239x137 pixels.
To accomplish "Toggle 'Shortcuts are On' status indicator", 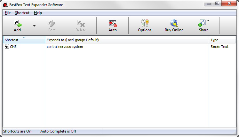I will pos(17,131).
